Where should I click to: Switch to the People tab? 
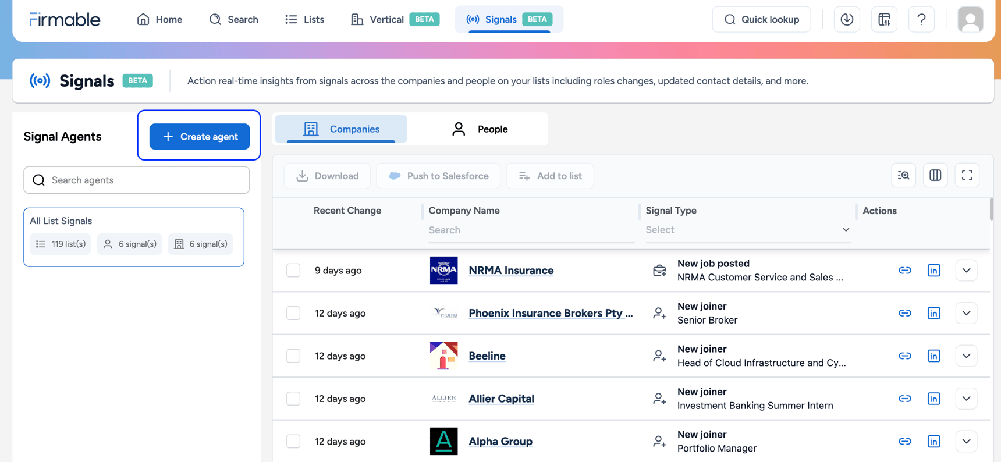tap(480, 129)
